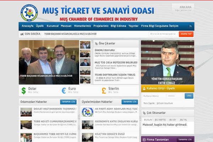
Task: Click the password input field
Action: pyautogui.click(x=175, y=96)
